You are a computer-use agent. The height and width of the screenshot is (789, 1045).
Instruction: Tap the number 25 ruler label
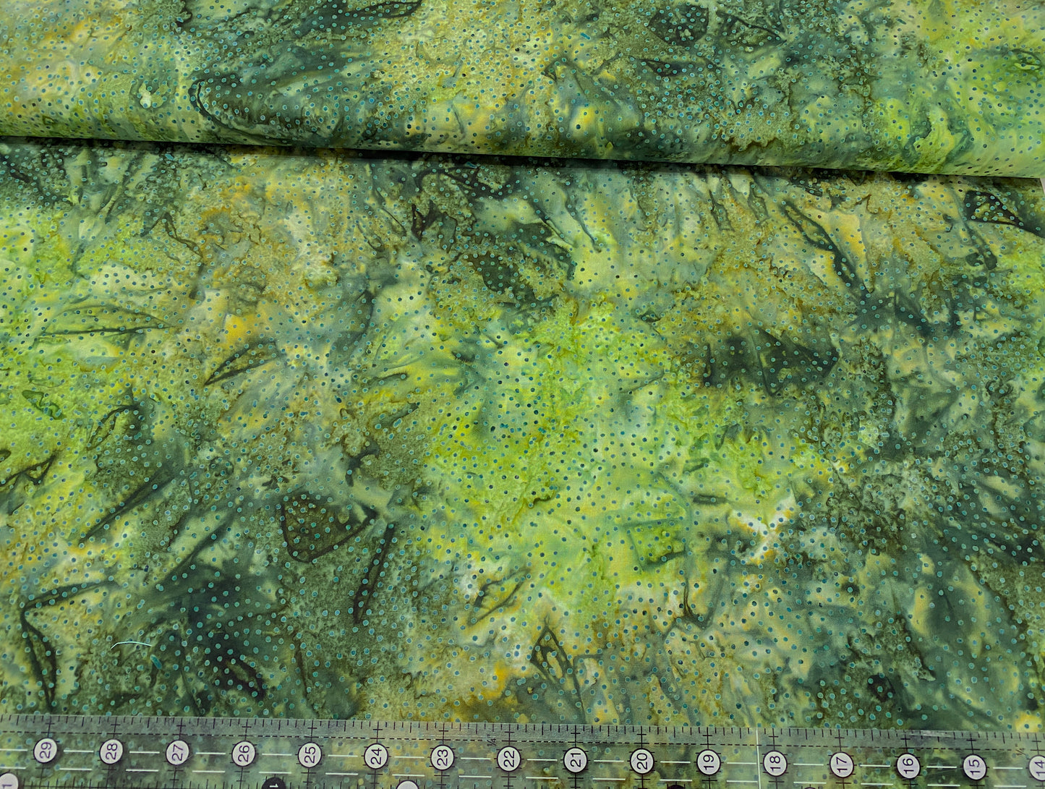(x=310, y=755)
